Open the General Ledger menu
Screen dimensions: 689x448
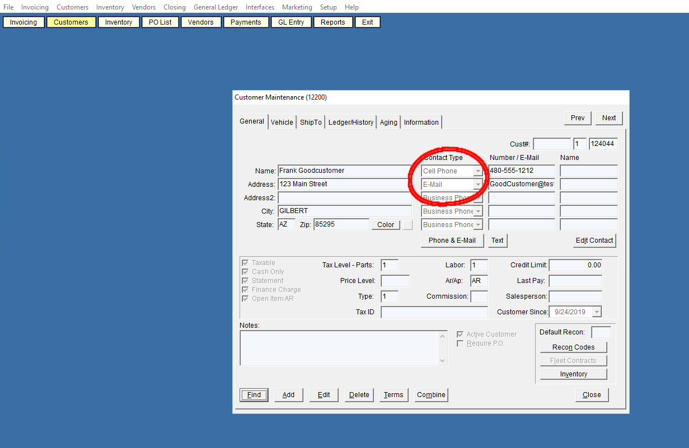[x=216, y=7]
